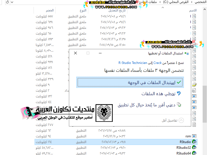Click the copy dialog title icon
This screenshot has width=207, height=155.
187,53
